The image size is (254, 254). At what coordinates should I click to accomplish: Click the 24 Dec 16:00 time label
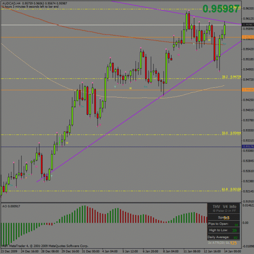point(30,251)
